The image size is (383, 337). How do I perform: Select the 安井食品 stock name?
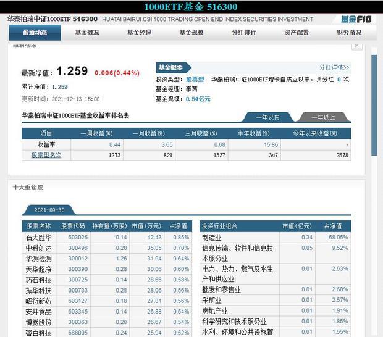click(38, 312)
